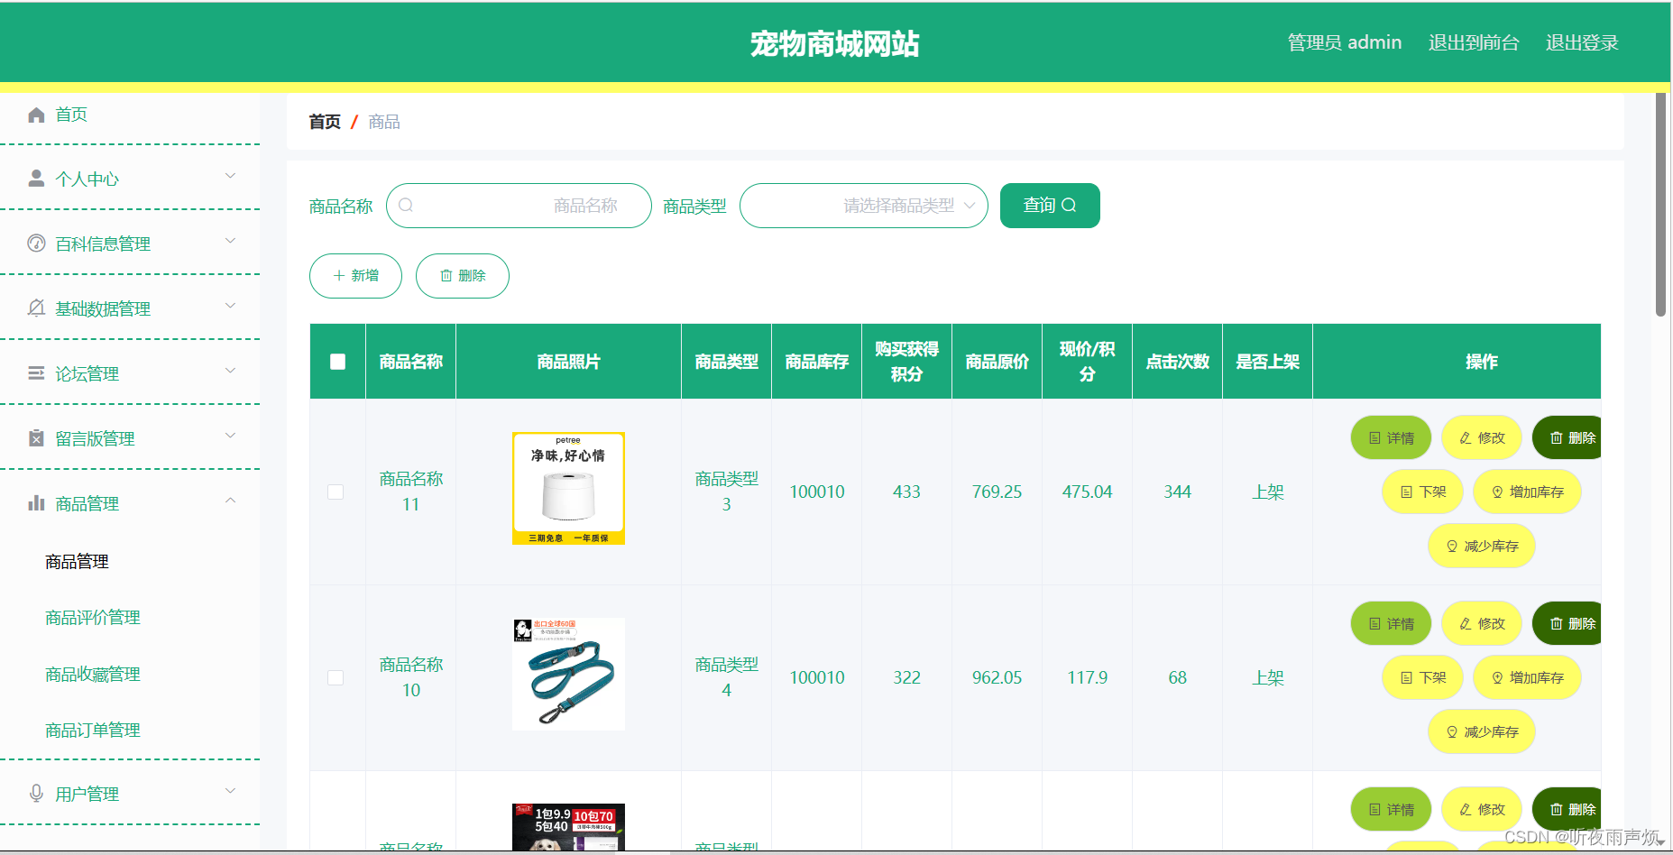
Task: Collapse the 商品管理 menu chevron
Action: click(230, 501)
